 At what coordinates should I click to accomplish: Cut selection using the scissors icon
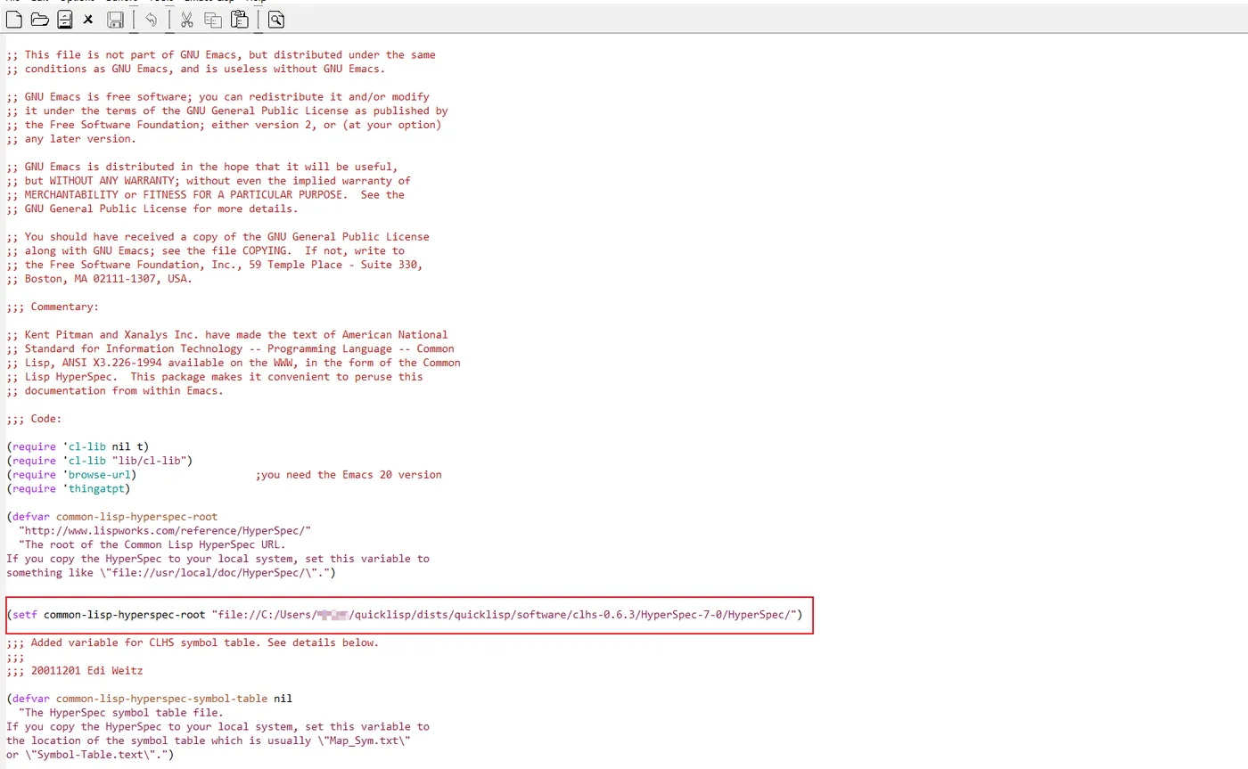[187, 19]
